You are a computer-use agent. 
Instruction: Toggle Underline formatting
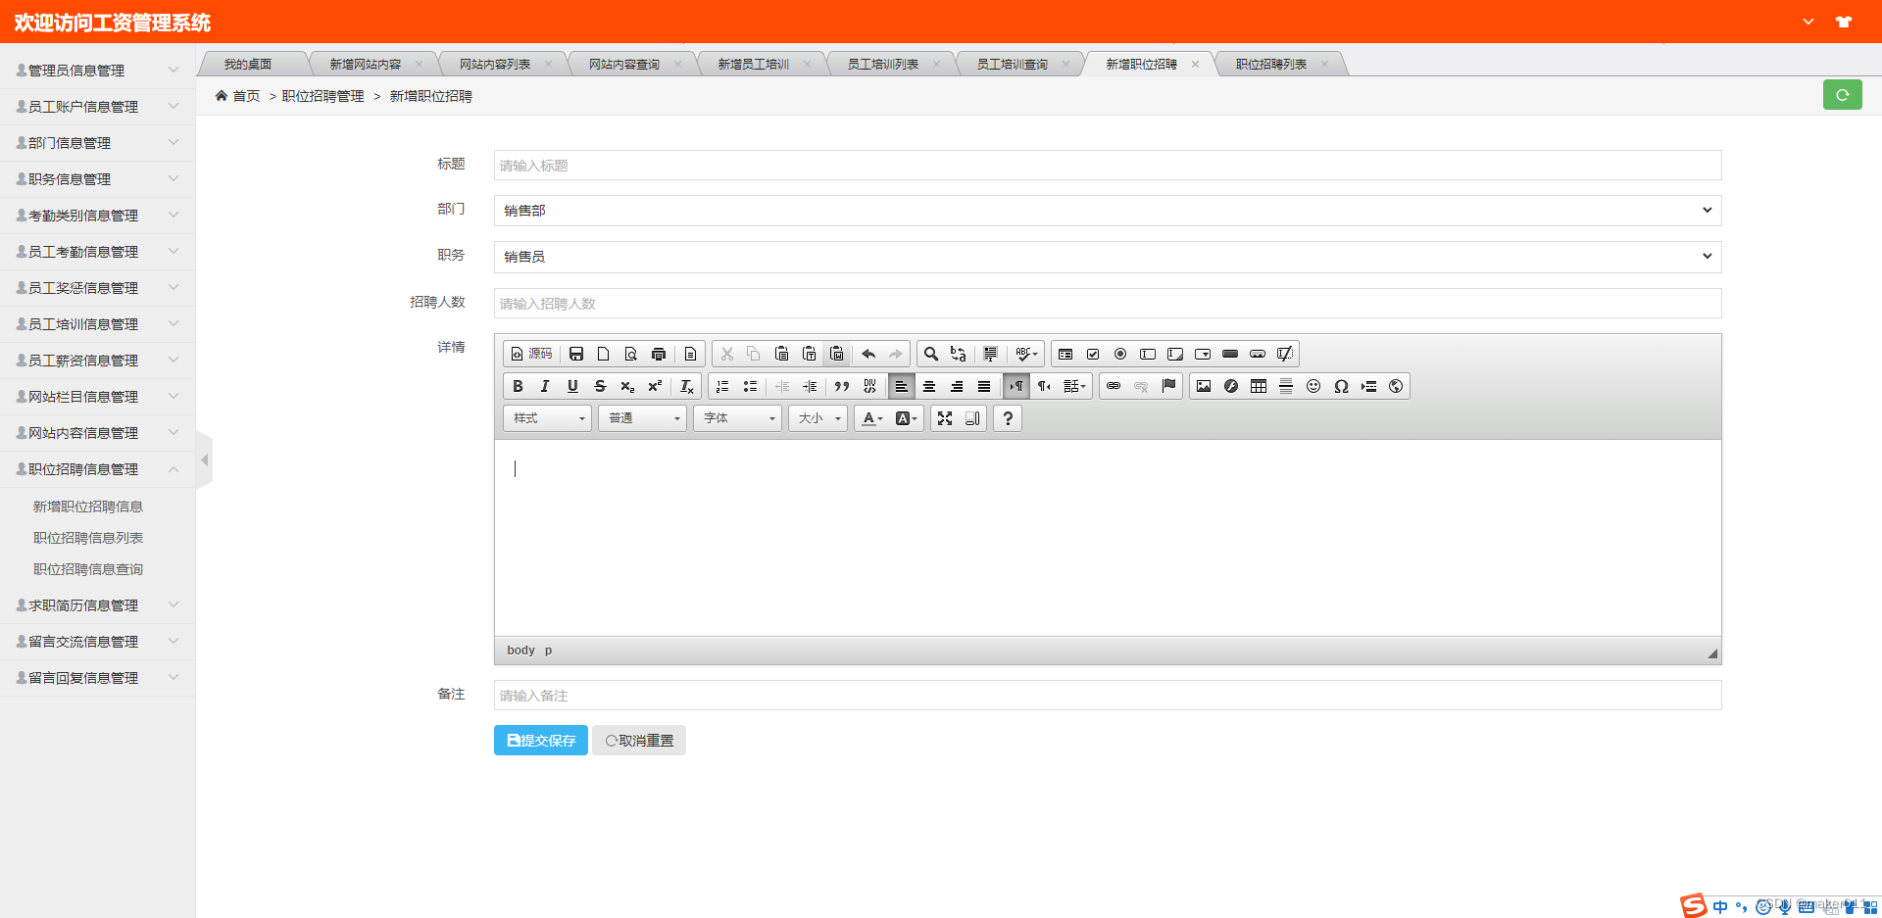click(x=572, y=386)
